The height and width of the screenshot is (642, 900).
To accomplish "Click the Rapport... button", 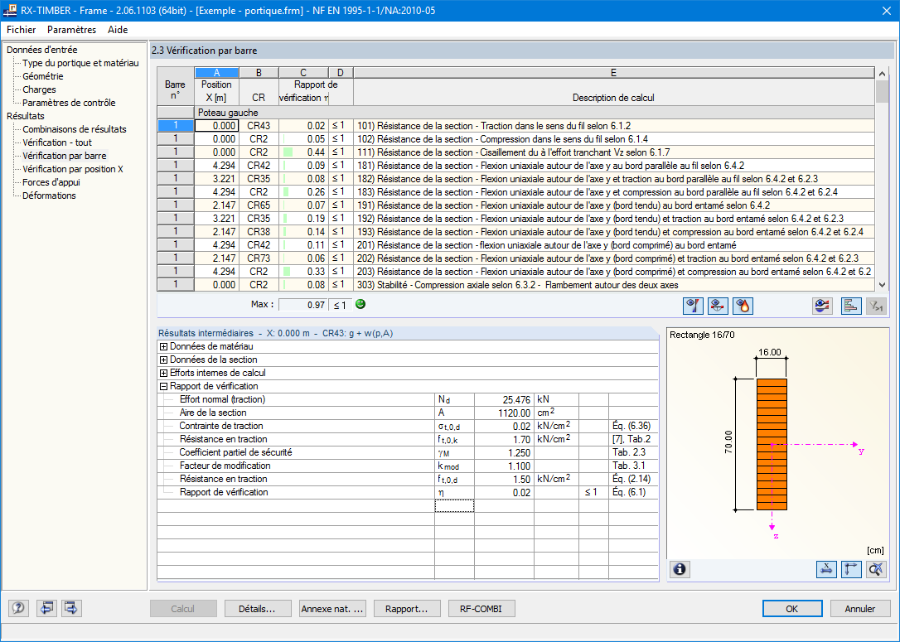I will pos(407,609).
